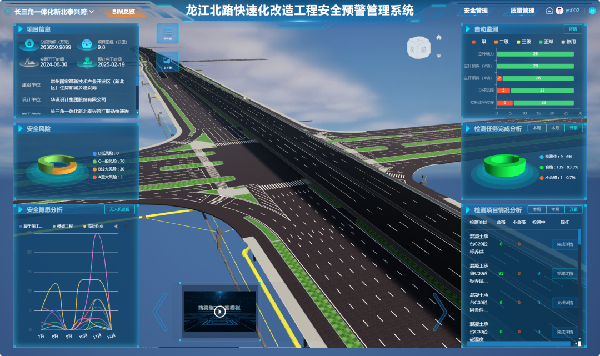Click the project logo icon at top left
The height and width of the screenshot is (356, 600).
coord(8,12)
